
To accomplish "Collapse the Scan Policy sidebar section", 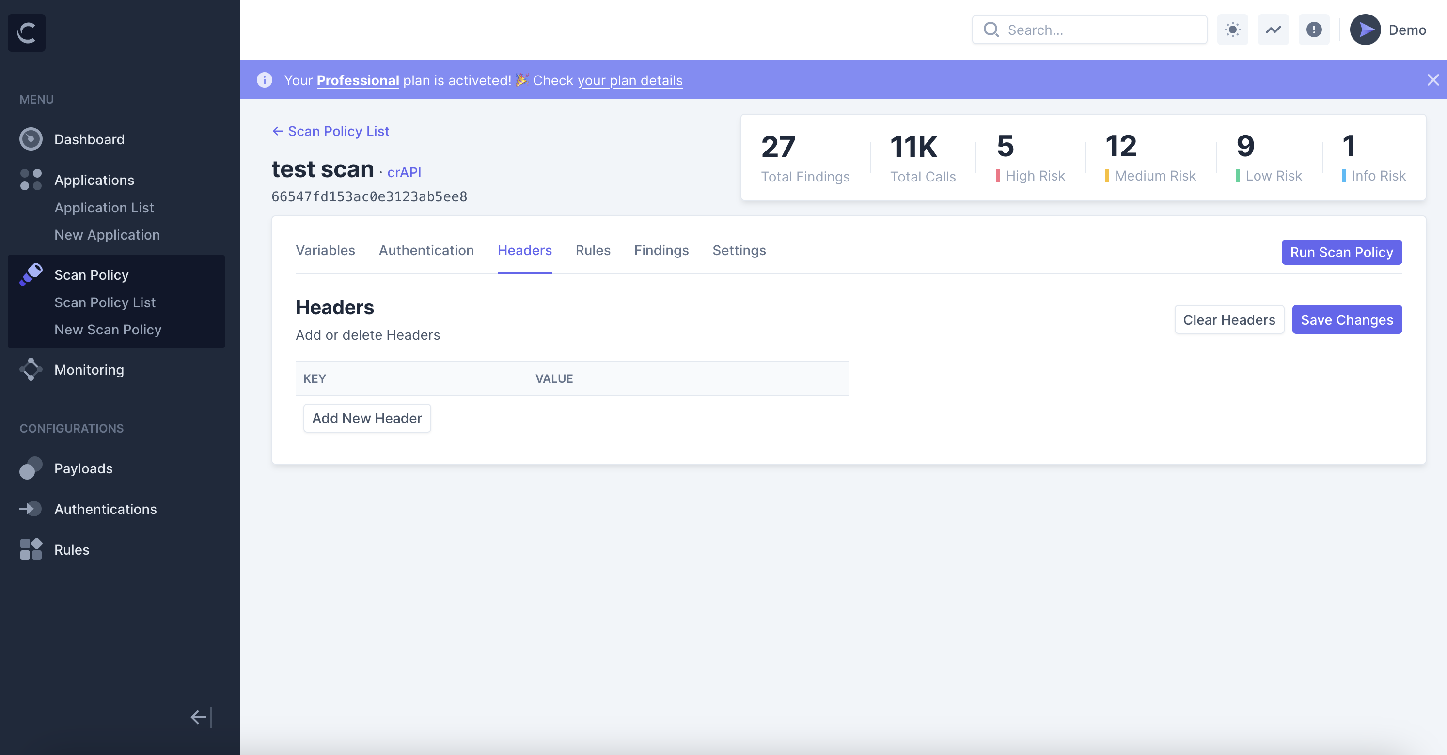I will click(x=91, y=275).
